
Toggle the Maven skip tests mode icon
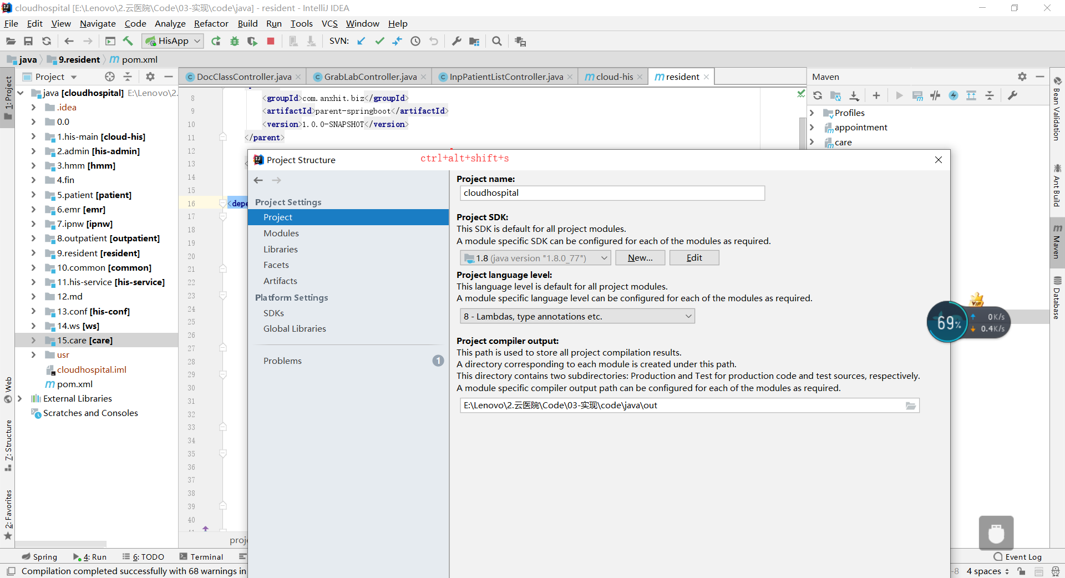click(x=954, y=95)
